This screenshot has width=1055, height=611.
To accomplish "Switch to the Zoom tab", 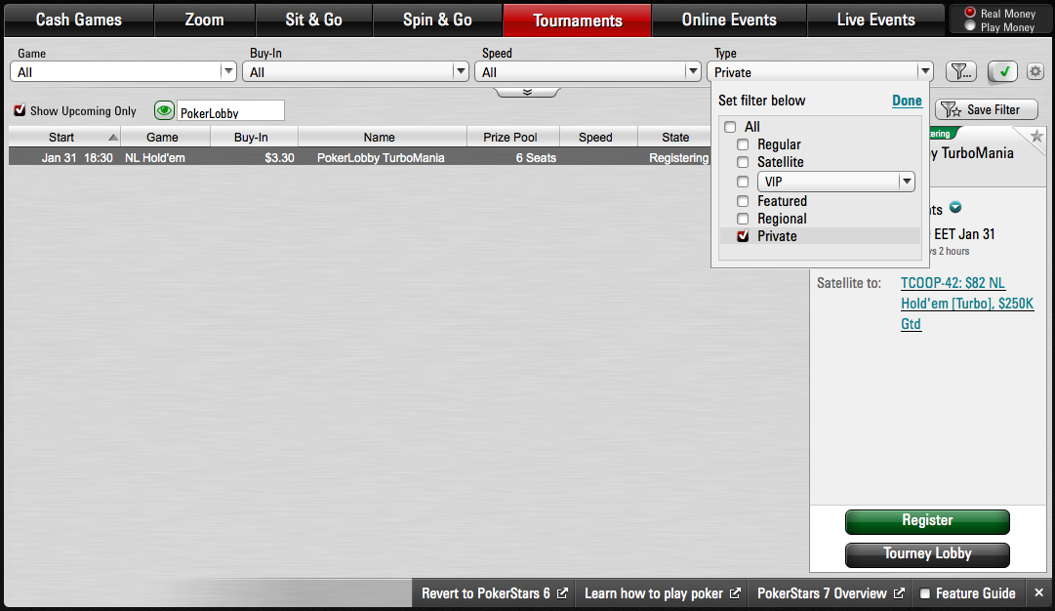I will tap(205, 20).
